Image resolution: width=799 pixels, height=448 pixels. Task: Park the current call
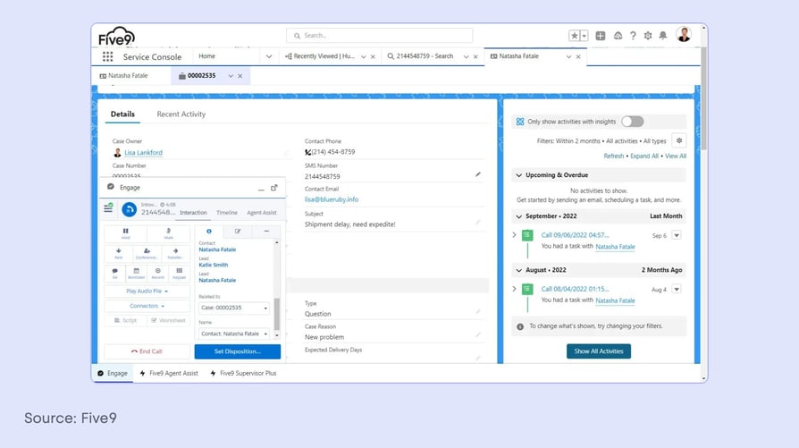point(118,253)
